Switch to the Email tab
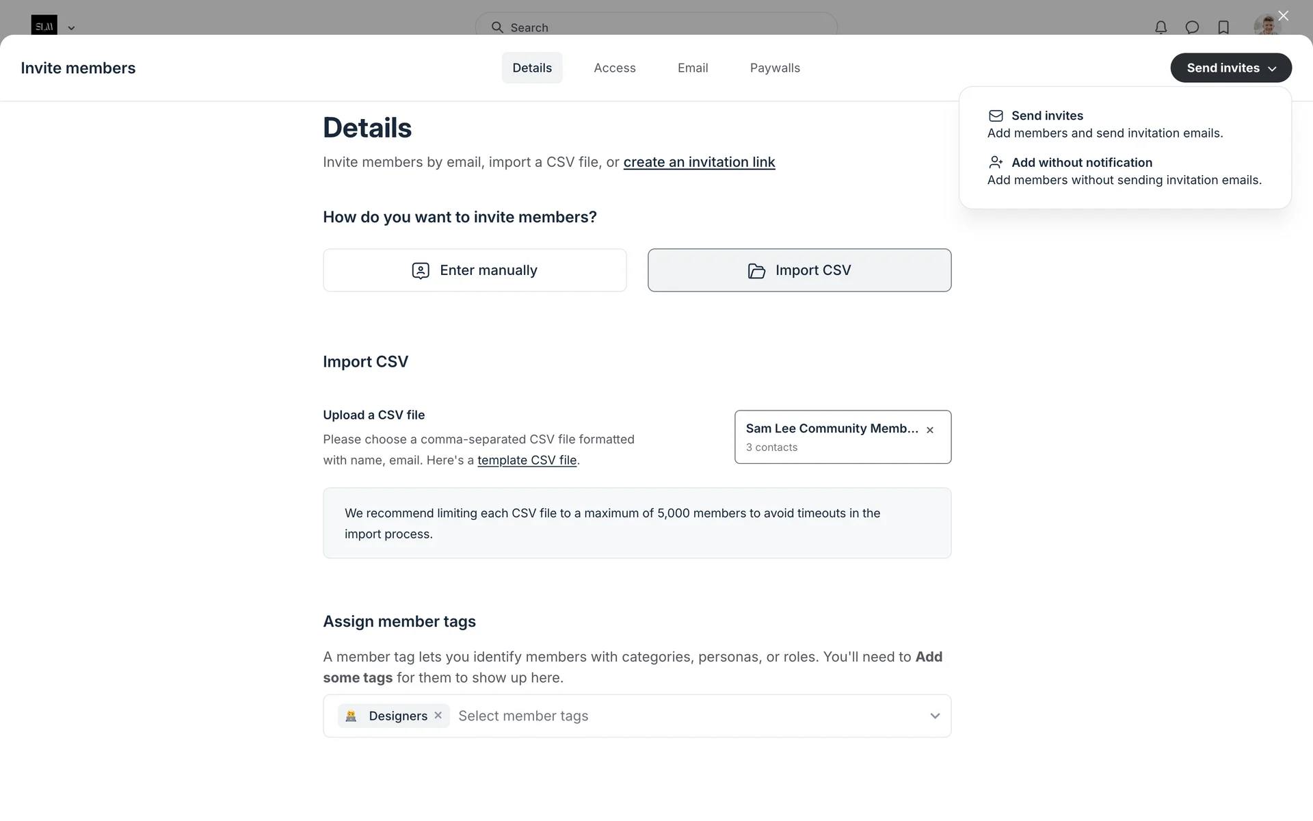Image resolution: width=1313 pixels, height=821 pixels. (x=692, y=68)
